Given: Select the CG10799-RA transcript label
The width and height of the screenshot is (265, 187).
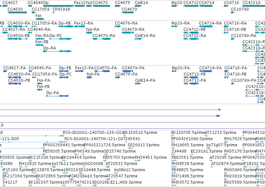Looking at the screenshot, I should (244, 36).
